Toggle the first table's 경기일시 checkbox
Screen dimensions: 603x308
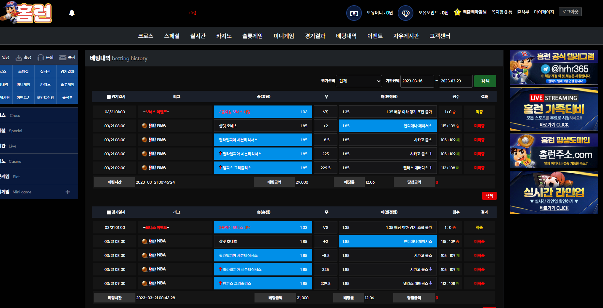[109, 97]
